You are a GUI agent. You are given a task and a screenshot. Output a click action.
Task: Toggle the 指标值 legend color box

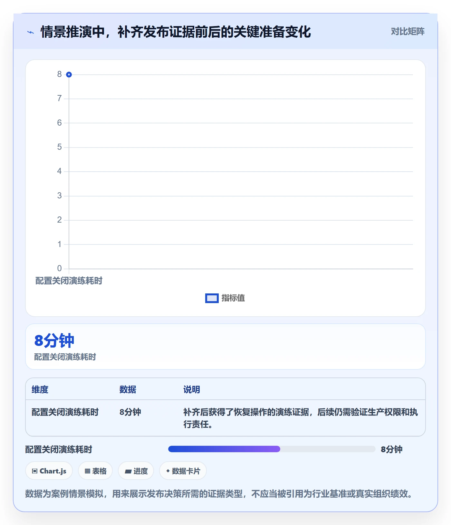tap(212, 298)
